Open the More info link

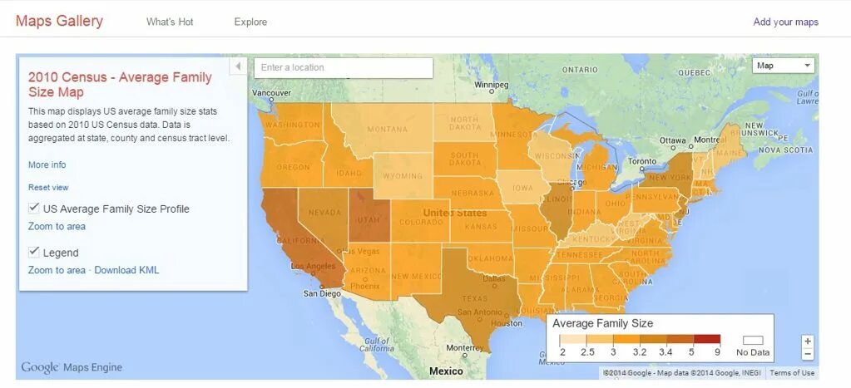click(x=47, y=165)
